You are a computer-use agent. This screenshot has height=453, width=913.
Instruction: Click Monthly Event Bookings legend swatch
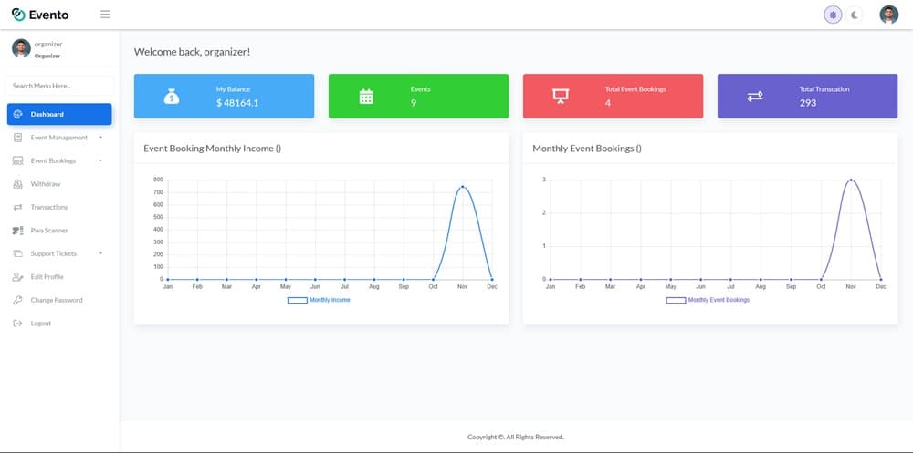click(676, 300)
